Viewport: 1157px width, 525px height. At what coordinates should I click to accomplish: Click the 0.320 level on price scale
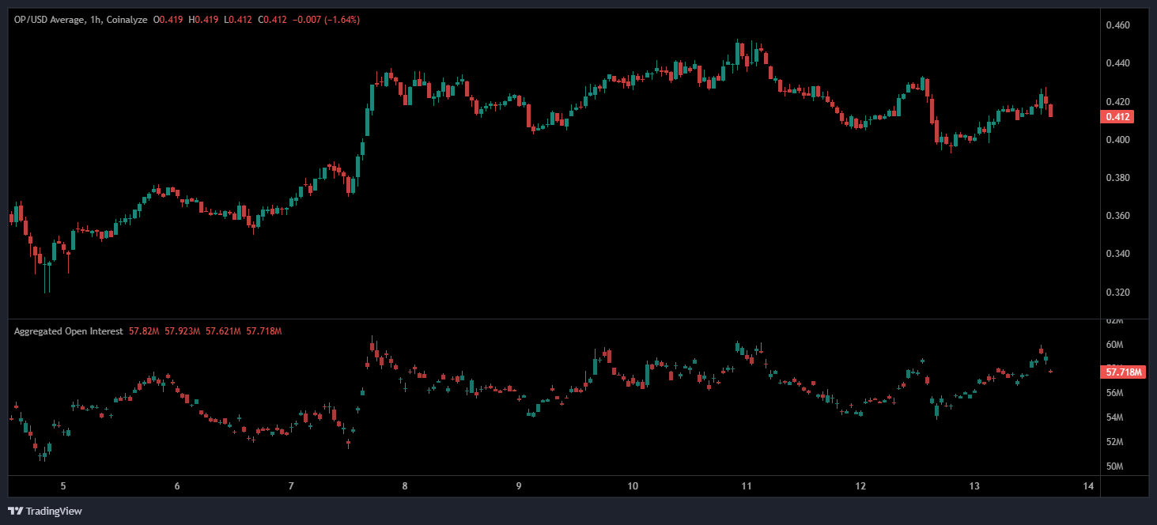tap(1117, 293)
